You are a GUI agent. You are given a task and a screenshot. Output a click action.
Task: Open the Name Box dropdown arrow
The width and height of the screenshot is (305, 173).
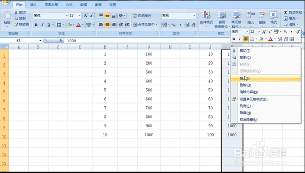click(x=40, y=41)
